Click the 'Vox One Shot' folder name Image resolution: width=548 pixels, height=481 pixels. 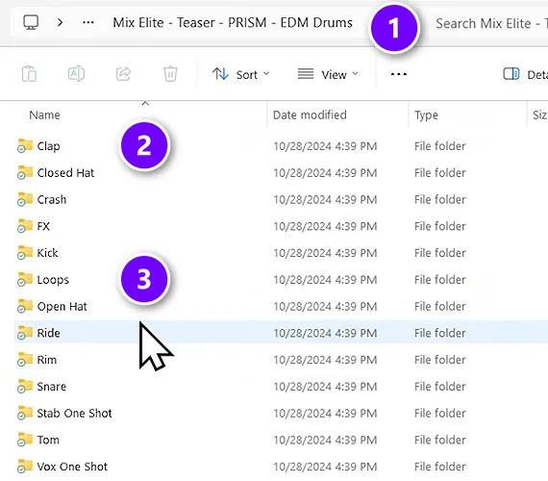click(72, 467)
